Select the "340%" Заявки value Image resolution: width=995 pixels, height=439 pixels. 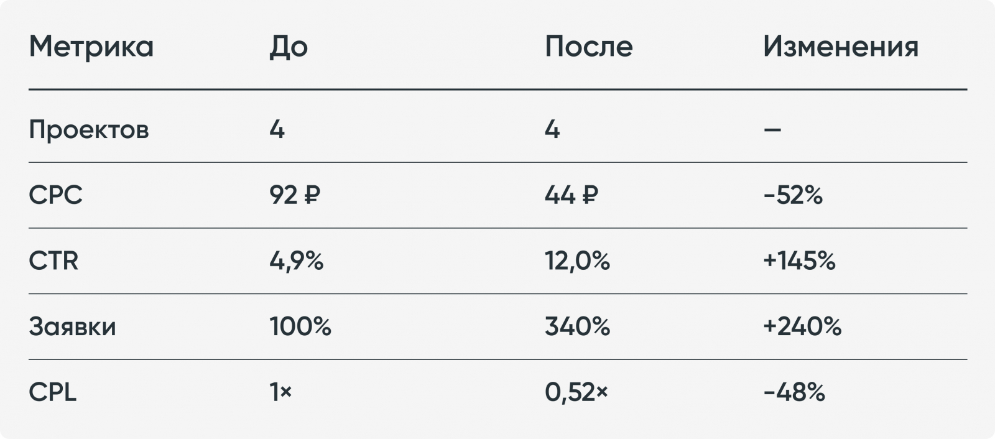coord(577,327)
